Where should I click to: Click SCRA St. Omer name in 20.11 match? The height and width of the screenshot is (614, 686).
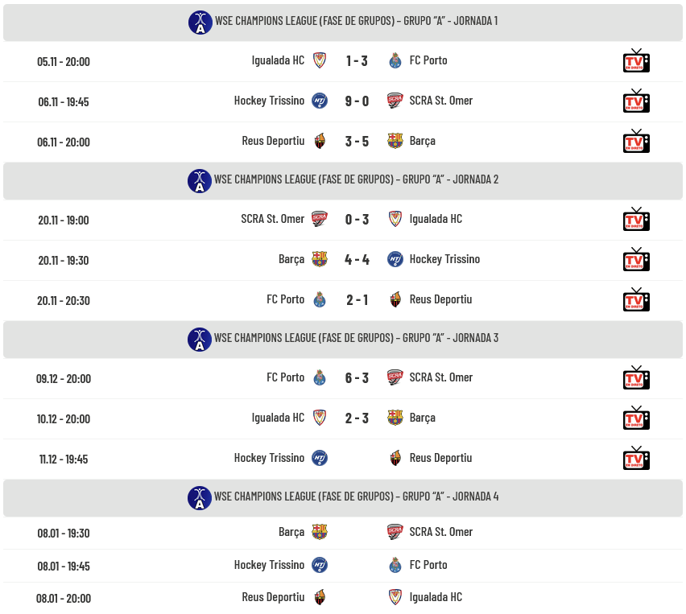click(x=272, y=219)
